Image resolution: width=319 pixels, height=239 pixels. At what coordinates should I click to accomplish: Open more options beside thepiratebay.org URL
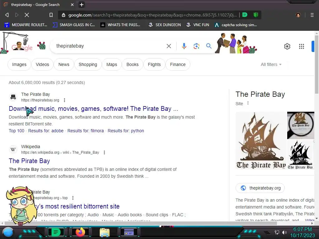coord(64,100)
